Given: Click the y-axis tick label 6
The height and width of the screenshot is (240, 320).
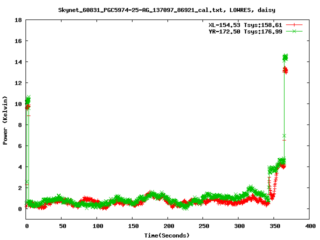Looking at the screenshot, I should tap(20, 146).
